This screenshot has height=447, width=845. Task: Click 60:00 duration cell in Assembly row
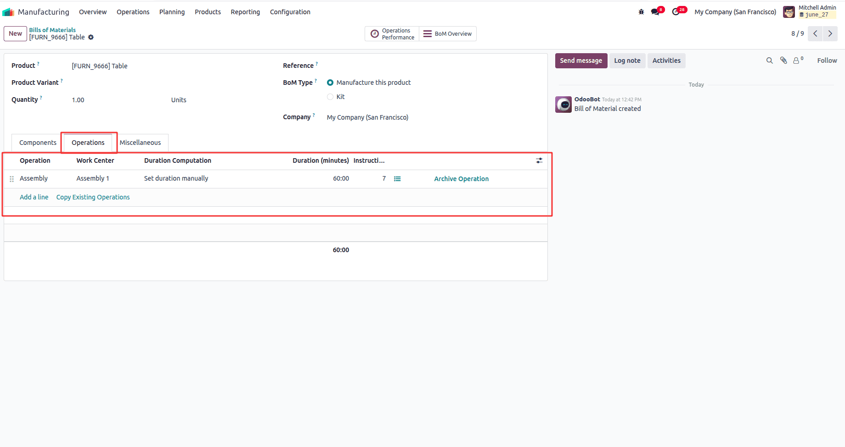[341, 178]
